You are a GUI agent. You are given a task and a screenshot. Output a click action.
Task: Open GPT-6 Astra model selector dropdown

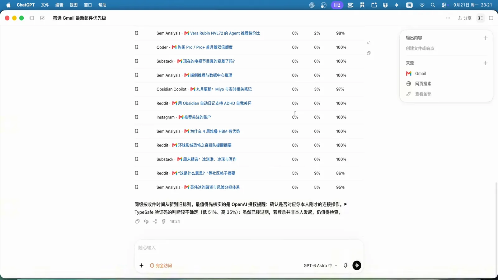tap(320, 265)
